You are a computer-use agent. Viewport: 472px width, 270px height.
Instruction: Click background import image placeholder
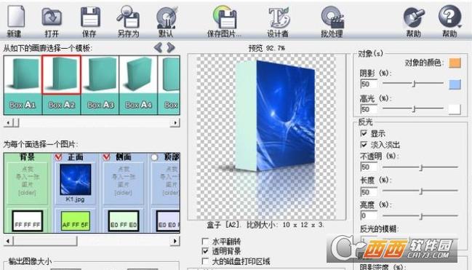point(27,183)
